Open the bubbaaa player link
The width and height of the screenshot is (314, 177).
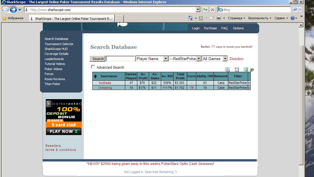[x=105, y=83]
